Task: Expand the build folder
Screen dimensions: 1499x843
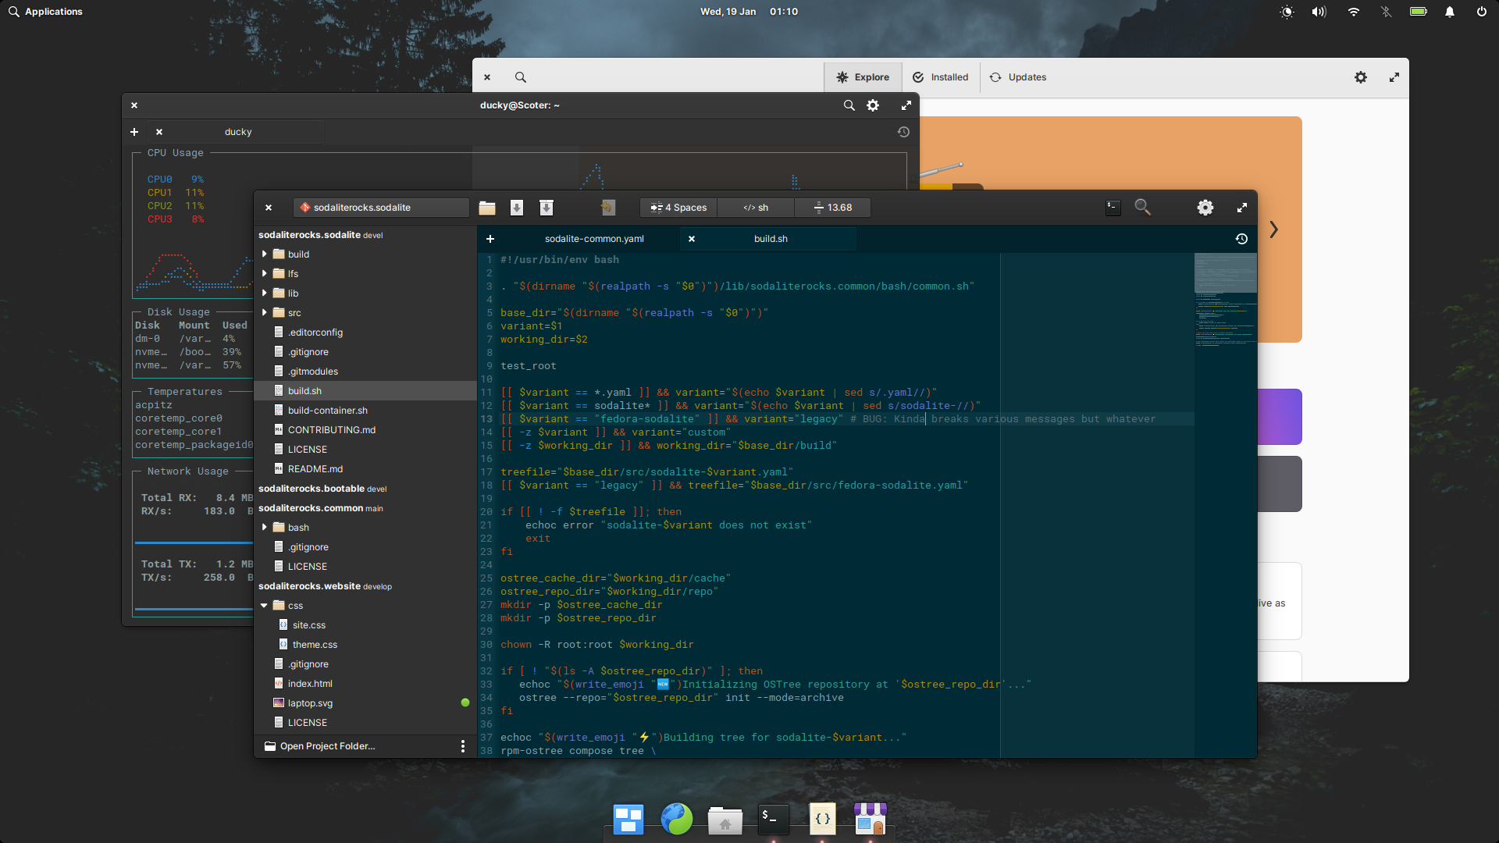Action: [x=265, y=254]
